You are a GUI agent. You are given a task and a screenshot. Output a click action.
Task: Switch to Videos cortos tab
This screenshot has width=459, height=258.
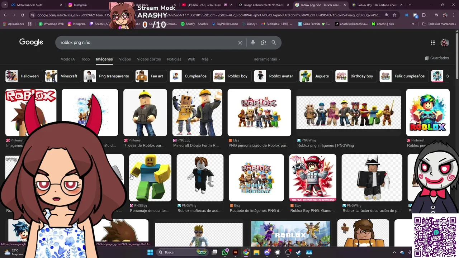(149, 59)
